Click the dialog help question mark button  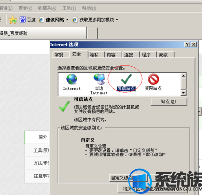(x=187, y=45)
